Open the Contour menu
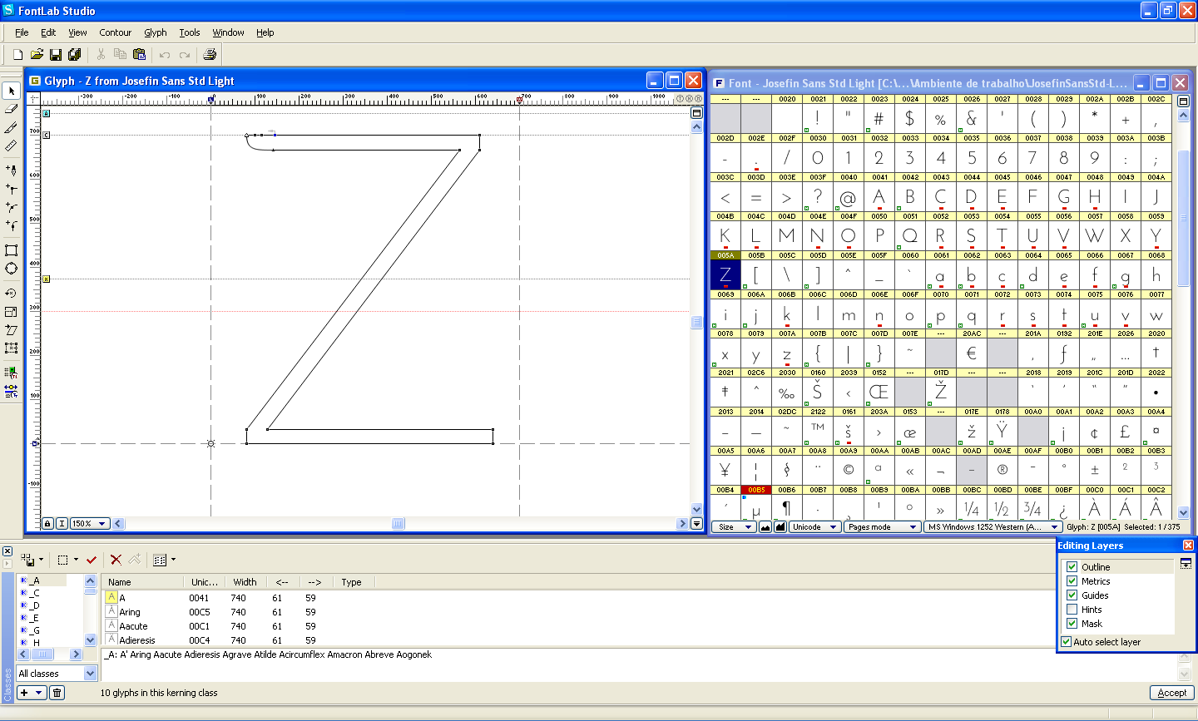Viewport: 1198px width, 721px height. point(115,32)
